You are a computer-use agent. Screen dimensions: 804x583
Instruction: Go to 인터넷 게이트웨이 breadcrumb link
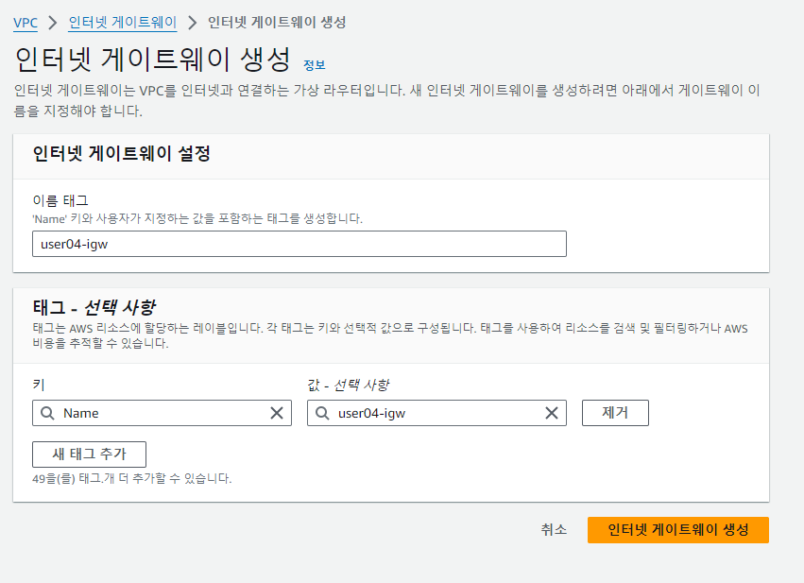click(x=123, y=23)
